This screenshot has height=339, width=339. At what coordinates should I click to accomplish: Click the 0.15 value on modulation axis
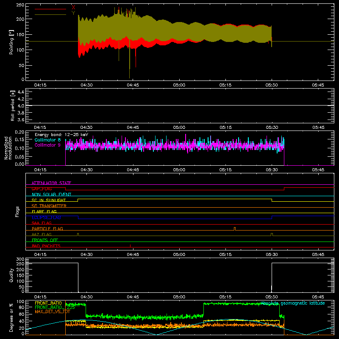20,139
